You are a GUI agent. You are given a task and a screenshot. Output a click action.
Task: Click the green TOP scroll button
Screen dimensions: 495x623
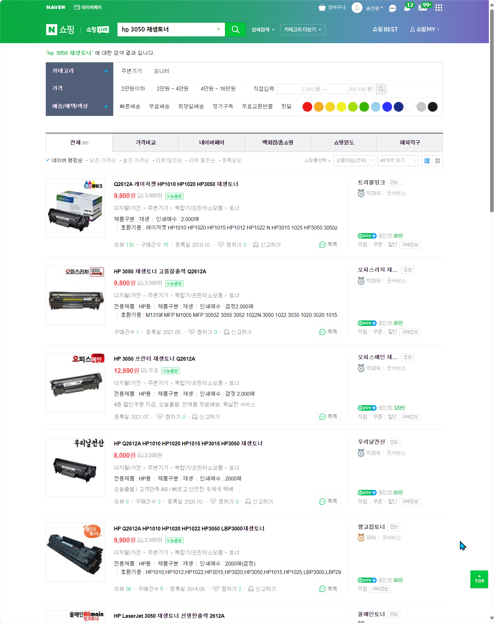479,579
